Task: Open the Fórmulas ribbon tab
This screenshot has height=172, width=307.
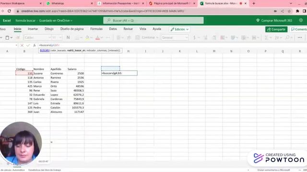Action: [x=96, y=29]
